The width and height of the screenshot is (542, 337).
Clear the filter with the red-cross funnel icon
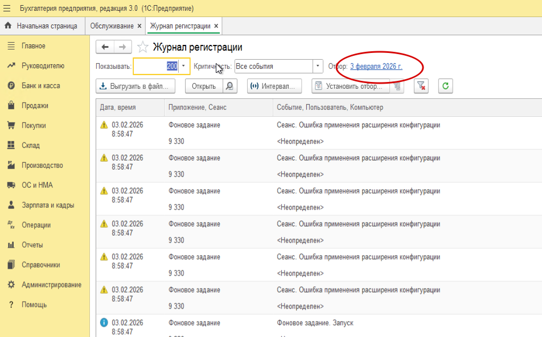[x=421, y=86]
